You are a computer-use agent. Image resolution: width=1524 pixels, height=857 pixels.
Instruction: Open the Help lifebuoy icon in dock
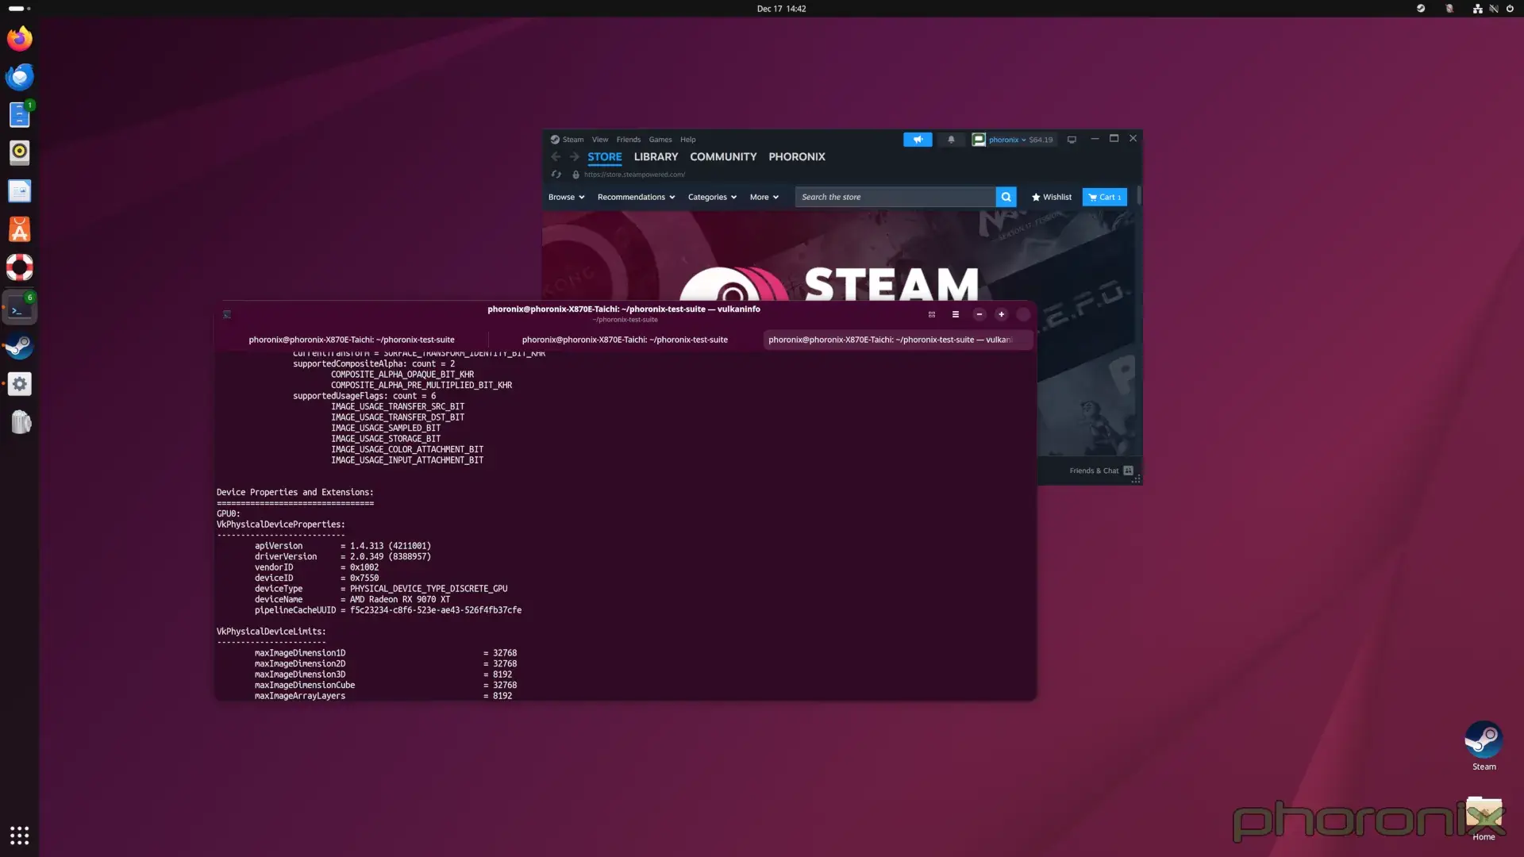[x=20, y=267]
